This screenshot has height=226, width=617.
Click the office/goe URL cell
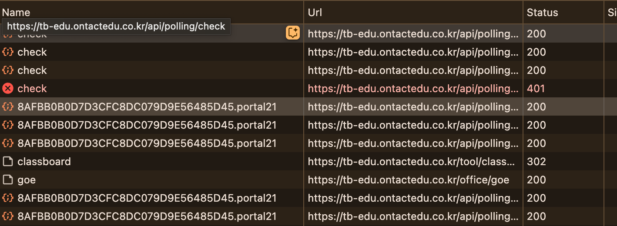pos(409,180)
